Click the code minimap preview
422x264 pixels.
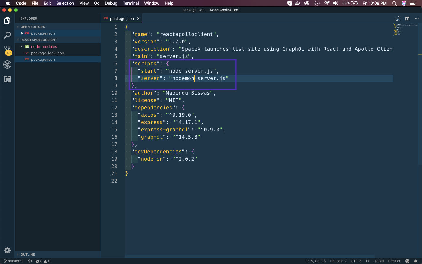coord(405,29)
